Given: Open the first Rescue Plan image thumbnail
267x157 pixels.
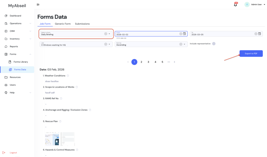Looking at the screenshot, I should [52, 139].
